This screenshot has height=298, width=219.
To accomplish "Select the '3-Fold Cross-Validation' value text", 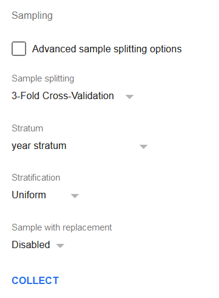I will point(63,95).
